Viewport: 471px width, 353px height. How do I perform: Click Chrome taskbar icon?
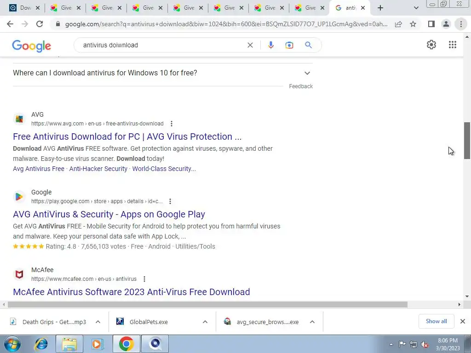[126, 344]
